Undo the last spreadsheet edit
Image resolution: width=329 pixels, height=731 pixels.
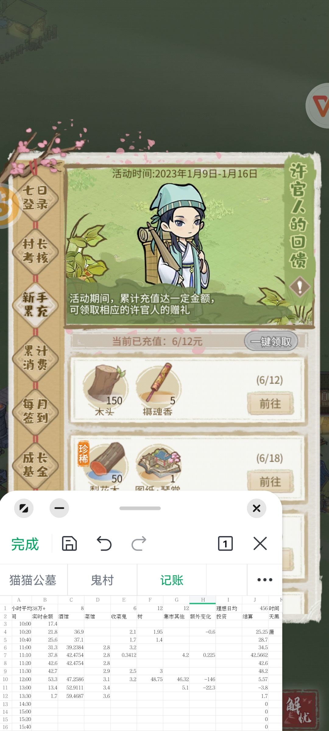pyautogui.click(x=104, y=543)
